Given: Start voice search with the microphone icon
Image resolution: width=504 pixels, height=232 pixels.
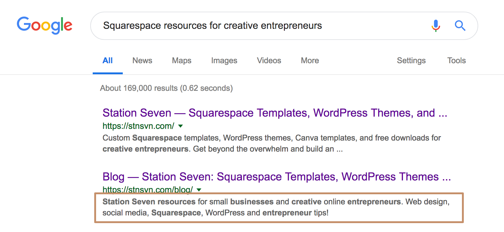Looking at the screenshot, I should point(436,26).
